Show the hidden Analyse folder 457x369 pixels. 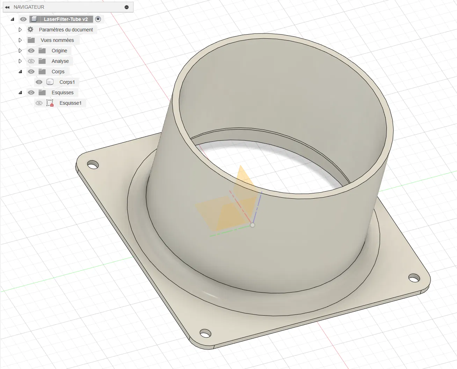click(31, 61)
